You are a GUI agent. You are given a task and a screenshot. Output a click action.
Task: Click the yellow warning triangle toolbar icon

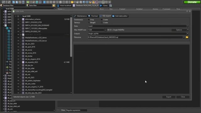[94, 2]
